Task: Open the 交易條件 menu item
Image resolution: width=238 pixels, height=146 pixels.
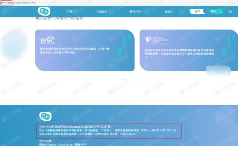Action: [102, 12]
